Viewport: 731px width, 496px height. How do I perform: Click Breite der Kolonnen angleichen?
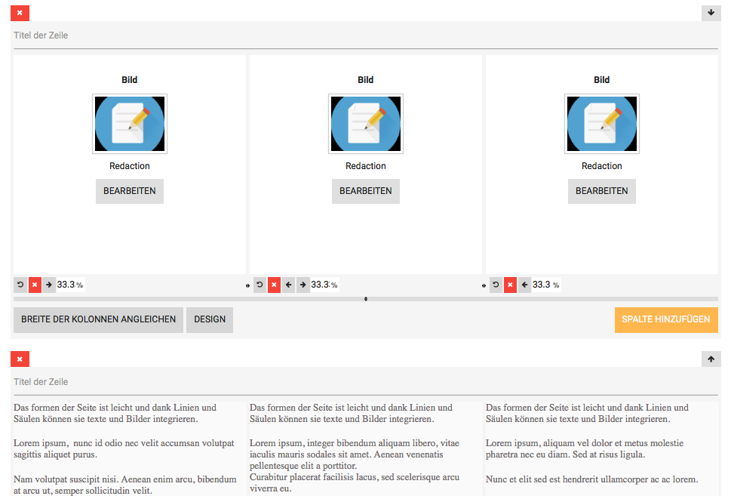click(98, 319)
